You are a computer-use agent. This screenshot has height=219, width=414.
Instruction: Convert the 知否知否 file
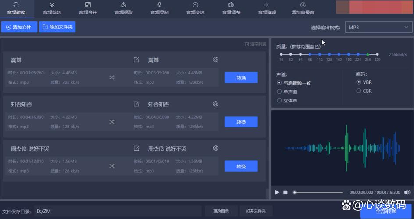coord(241,122)
